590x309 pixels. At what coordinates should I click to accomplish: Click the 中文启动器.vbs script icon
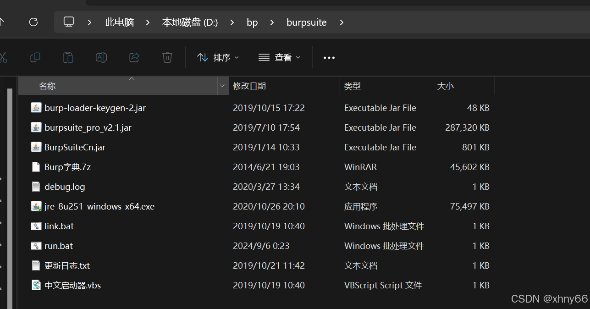tap(36, 285)
